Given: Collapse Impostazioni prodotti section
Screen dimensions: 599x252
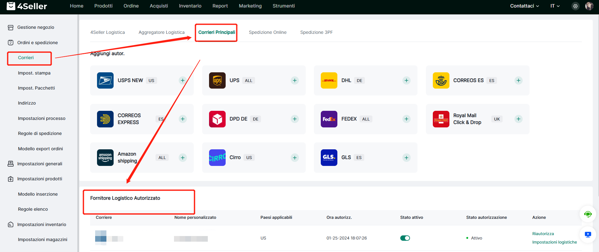Looking at the screenshot, I should pyautogui.click(x=40, y=179).
